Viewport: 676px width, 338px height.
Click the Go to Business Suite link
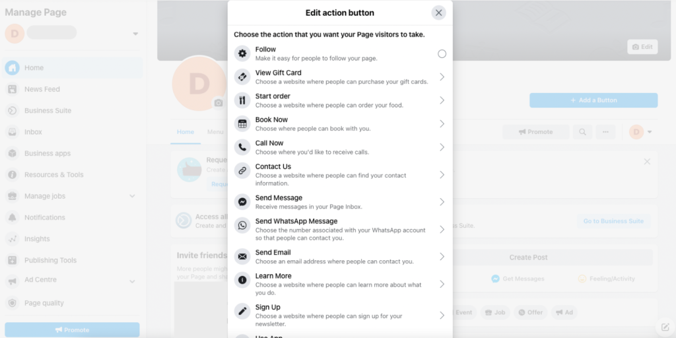613,221
